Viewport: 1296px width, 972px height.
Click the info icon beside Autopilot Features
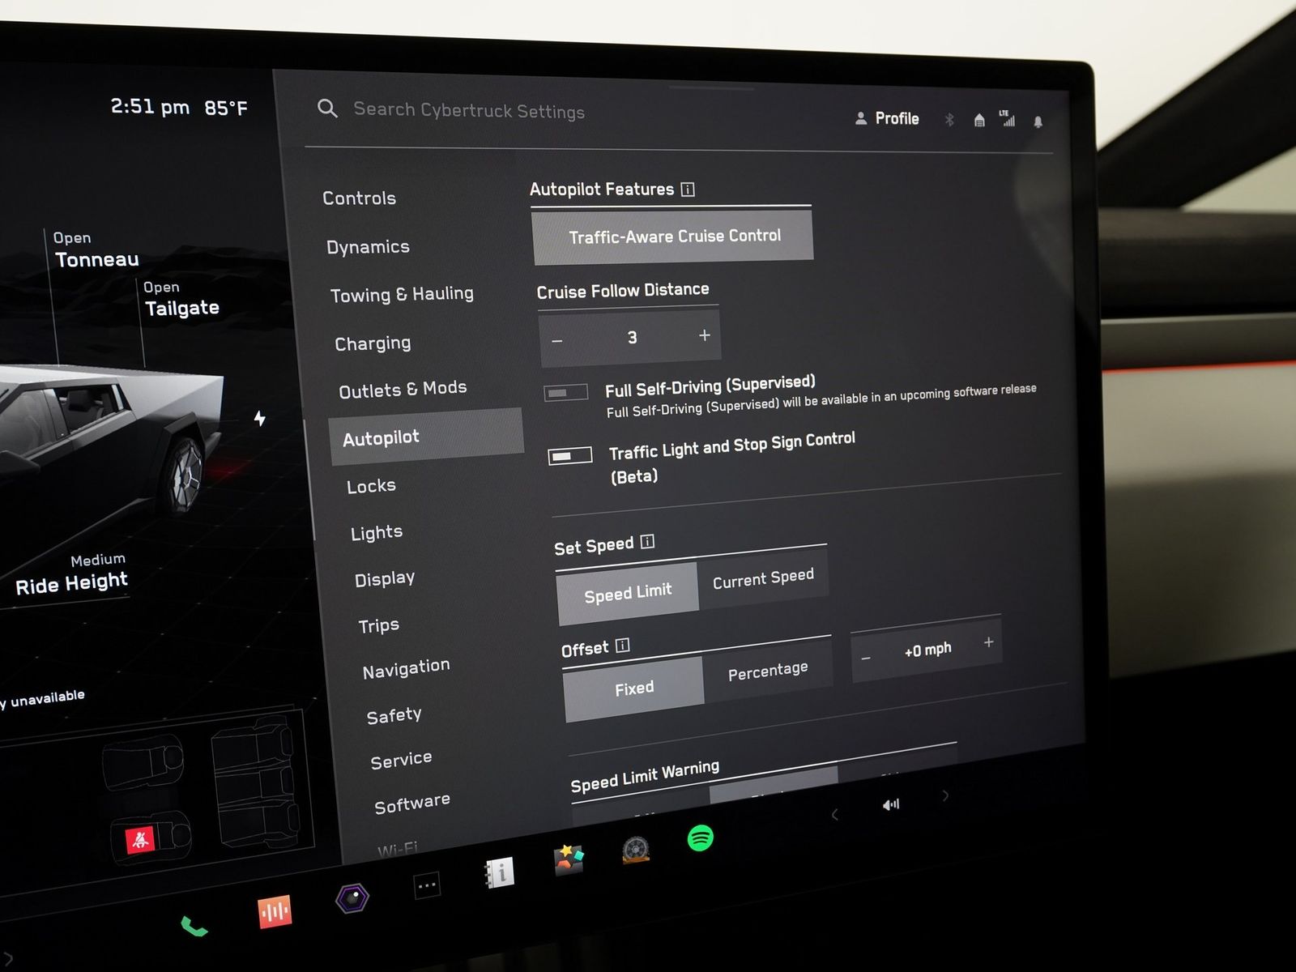click(x=688, y=190)
